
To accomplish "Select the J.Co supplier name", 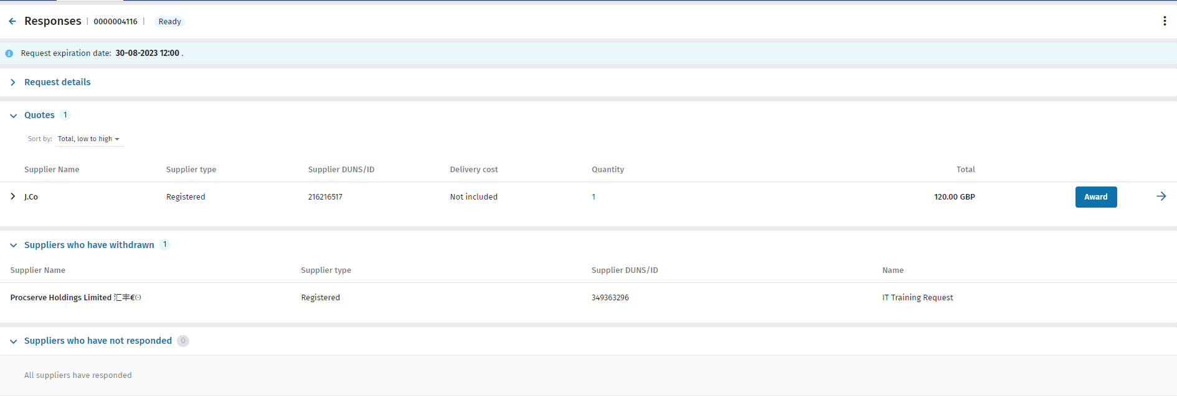I will pyautogui.click(x=31, y=197).
